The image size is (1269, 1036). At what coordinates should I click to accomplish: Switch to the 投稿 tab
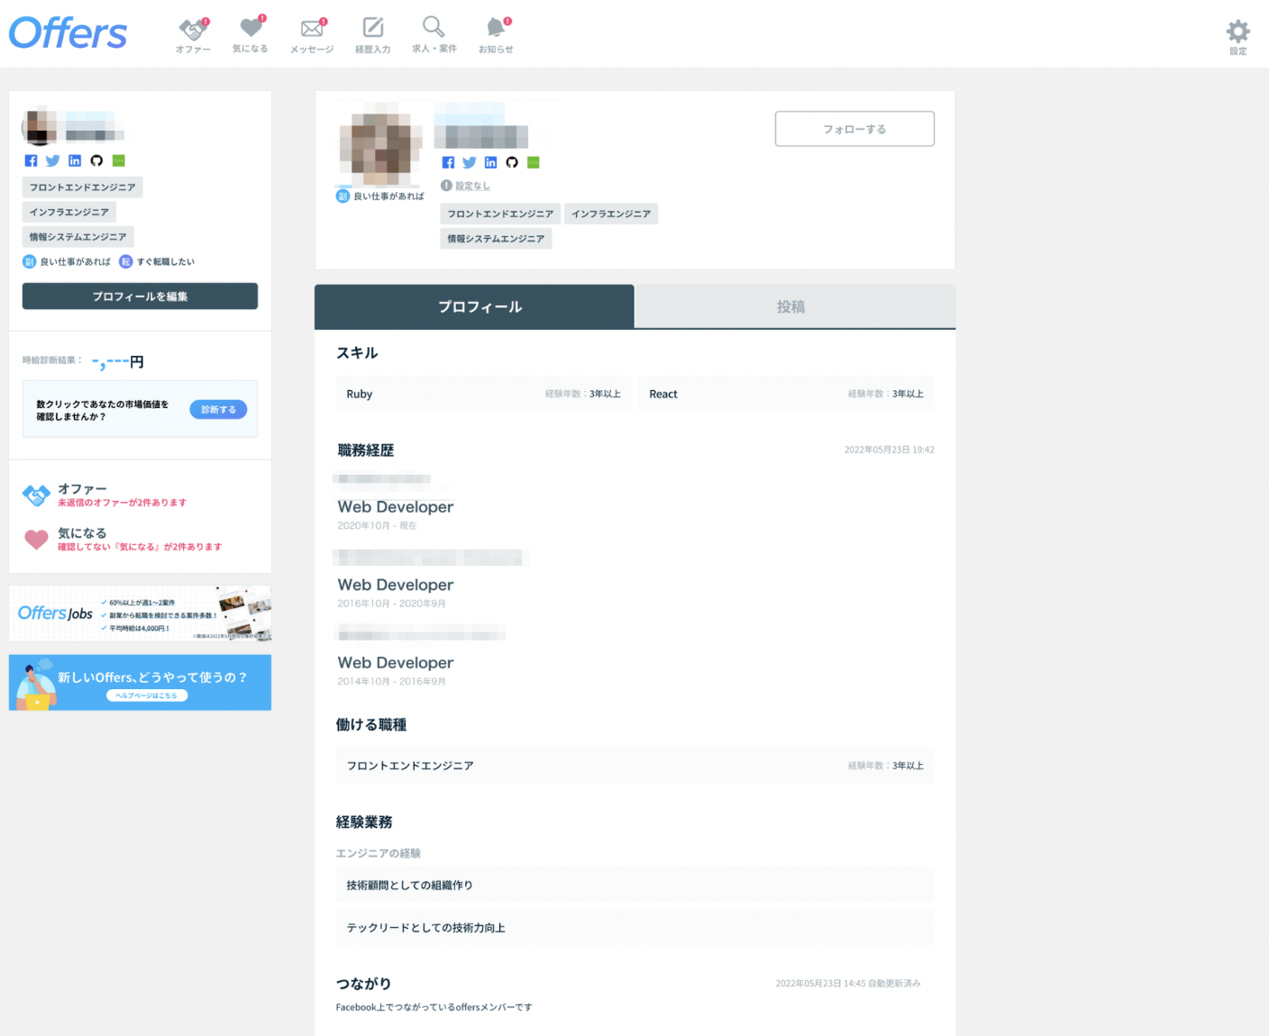click(x=795, y=307)
